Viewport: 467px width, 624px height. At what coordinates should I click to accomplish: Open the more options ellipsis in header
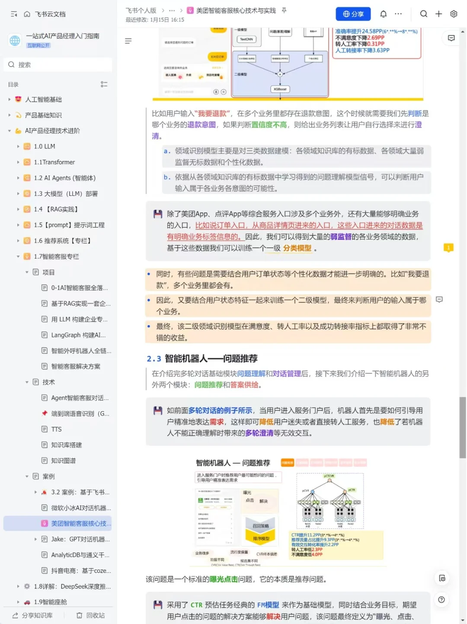(398, 14)
